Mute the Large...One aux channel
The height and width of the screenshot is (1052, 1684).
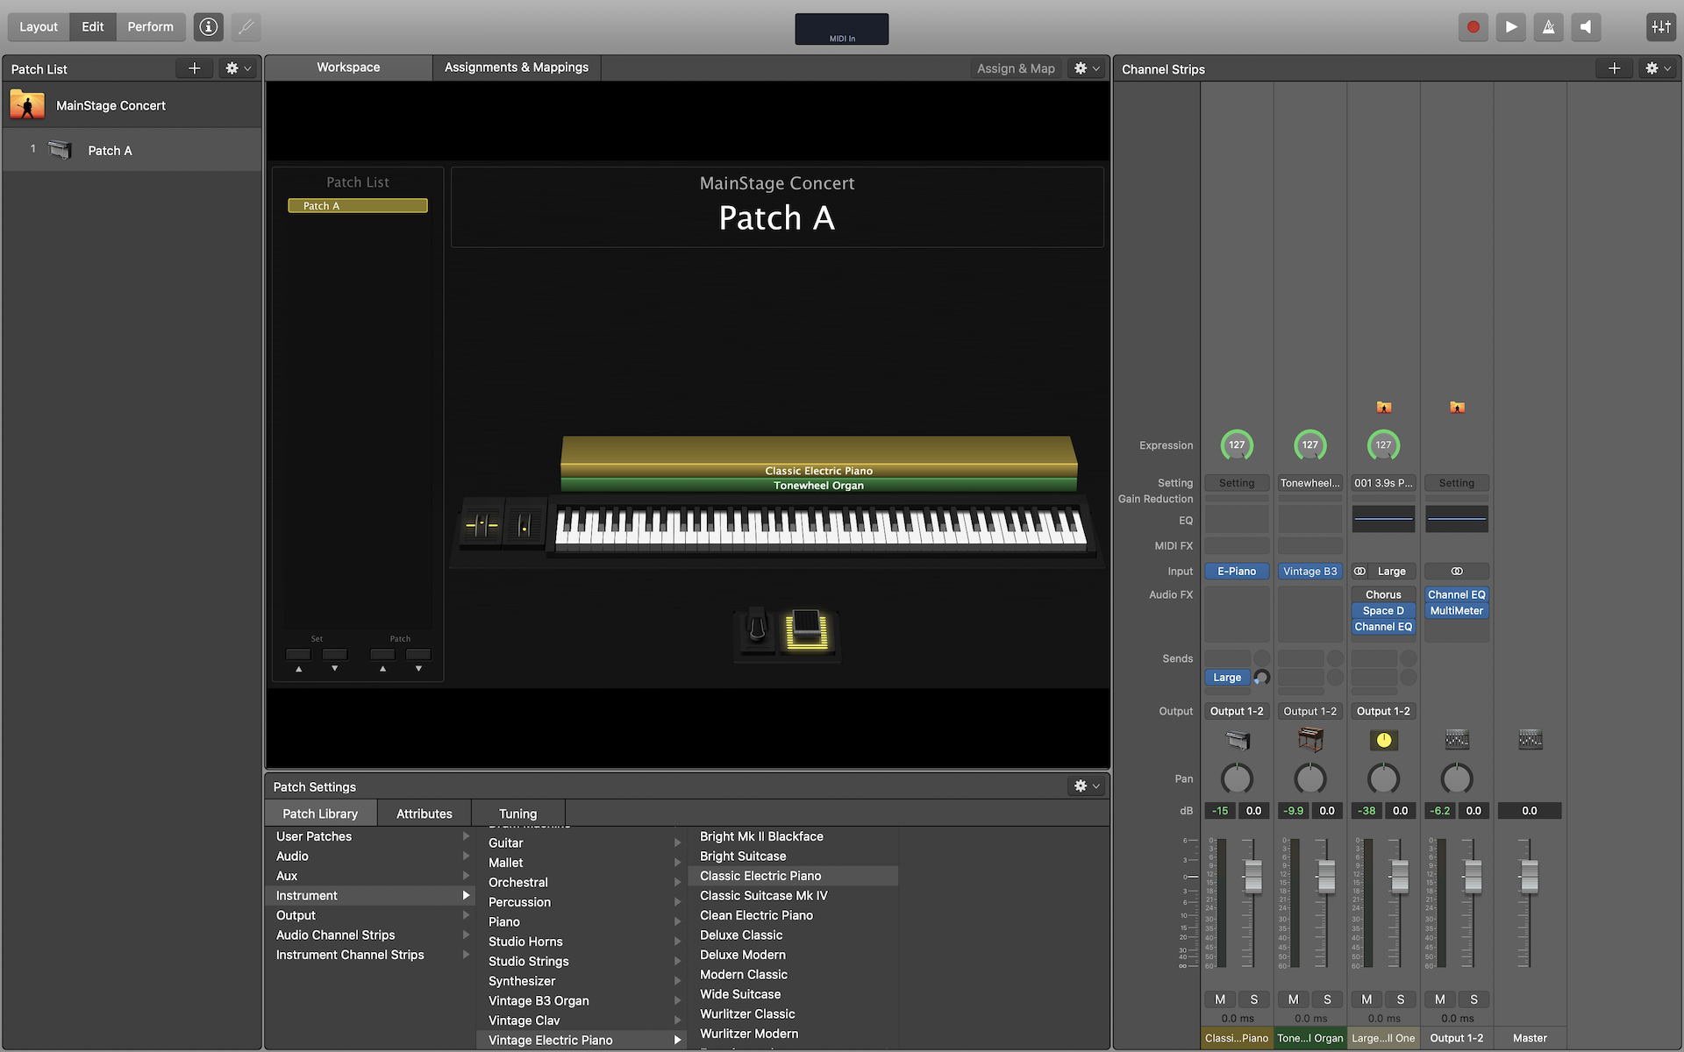[1366, 999]
